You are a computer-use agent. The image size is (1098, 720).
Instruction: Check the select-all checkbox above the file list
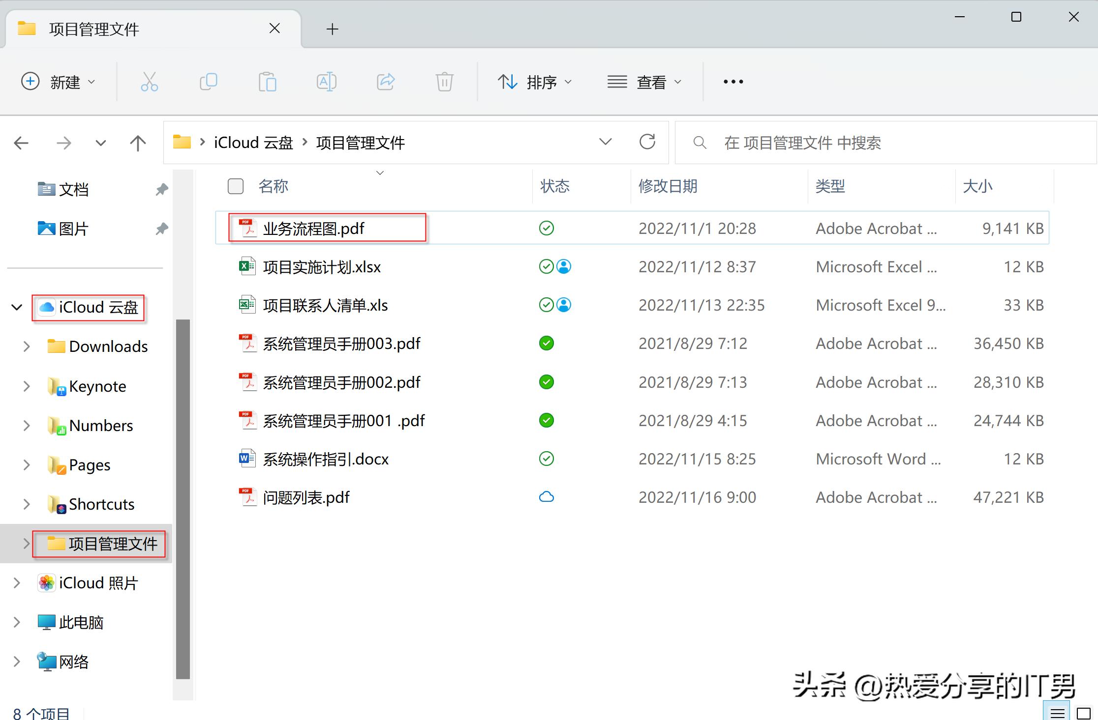[x=235, y=186]
